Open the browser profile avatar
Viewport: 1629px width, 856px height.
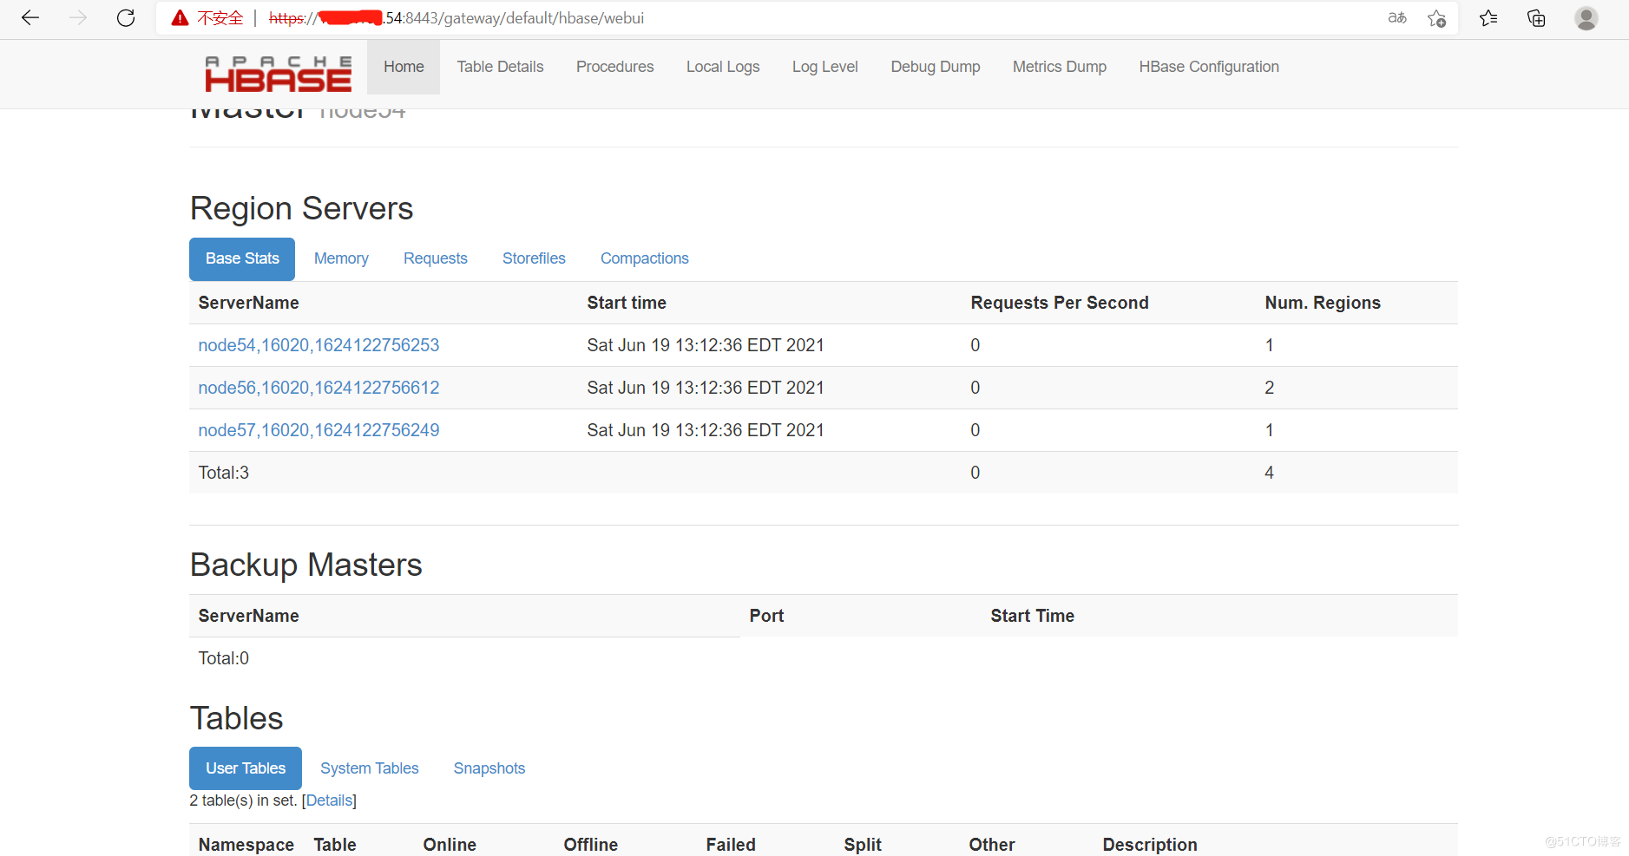(x=1586, y=18)
